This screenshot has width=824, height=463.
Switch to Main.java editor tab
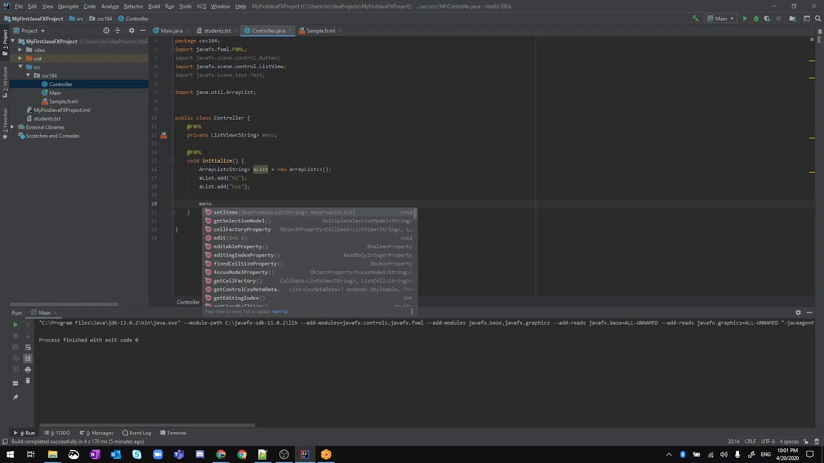coord(171,30)
